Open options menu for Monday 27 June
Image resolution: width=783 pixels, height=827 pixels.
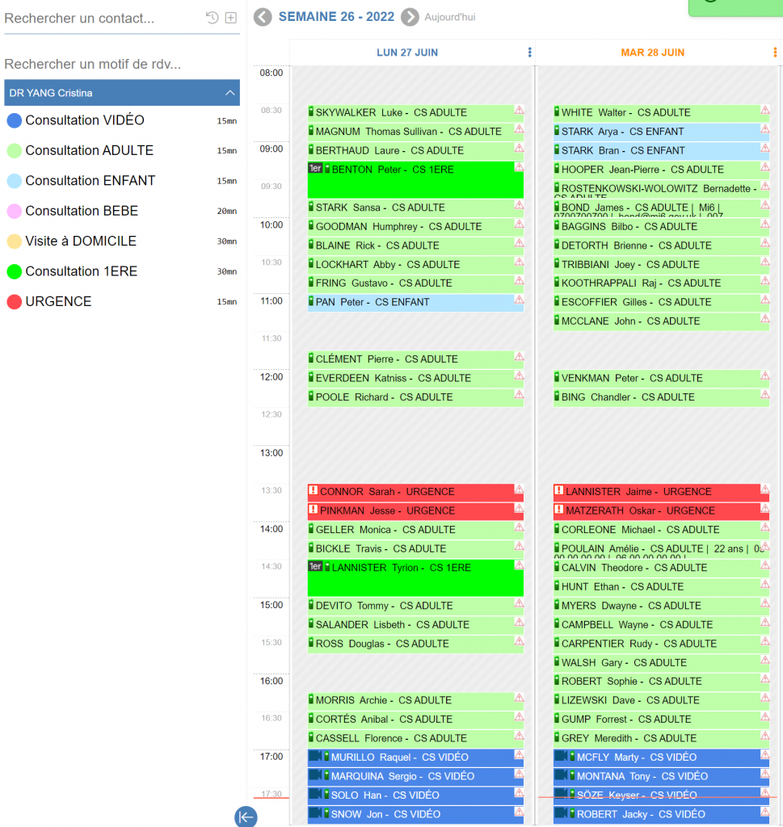tap(529, 52)
